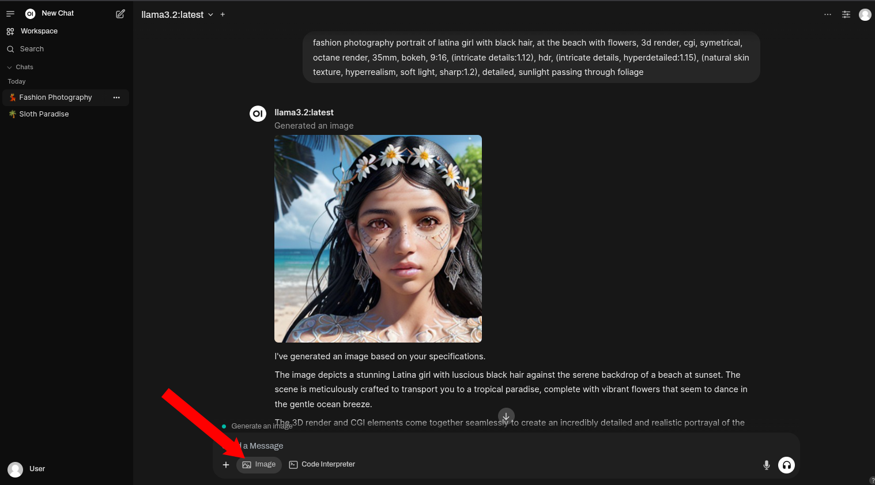875x485 pixels.
Task: Activate the microphone voice input icon
Action: (x=767, y=464)
